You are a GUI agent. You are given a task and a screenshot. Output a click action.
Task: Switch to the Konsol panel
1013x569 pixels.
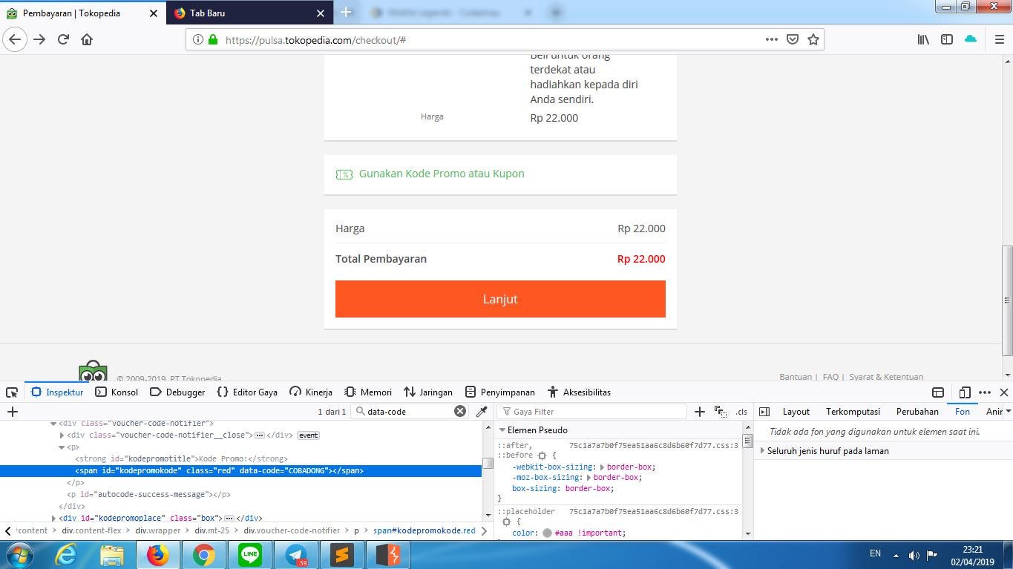tap(117, 392)
